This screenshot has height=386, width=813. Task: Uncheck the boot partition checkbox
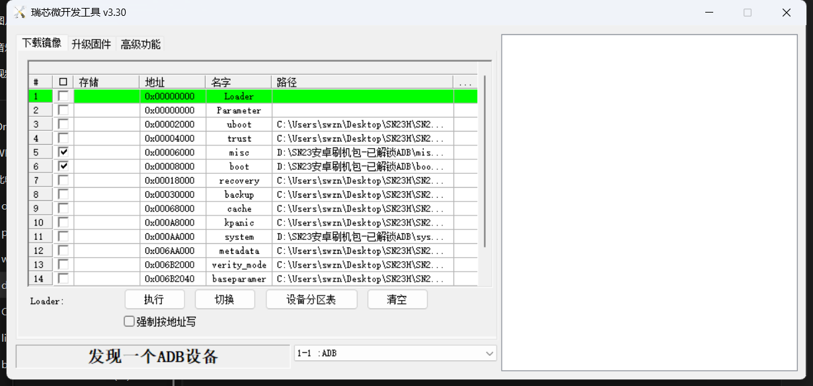click(x=63, y=167)
